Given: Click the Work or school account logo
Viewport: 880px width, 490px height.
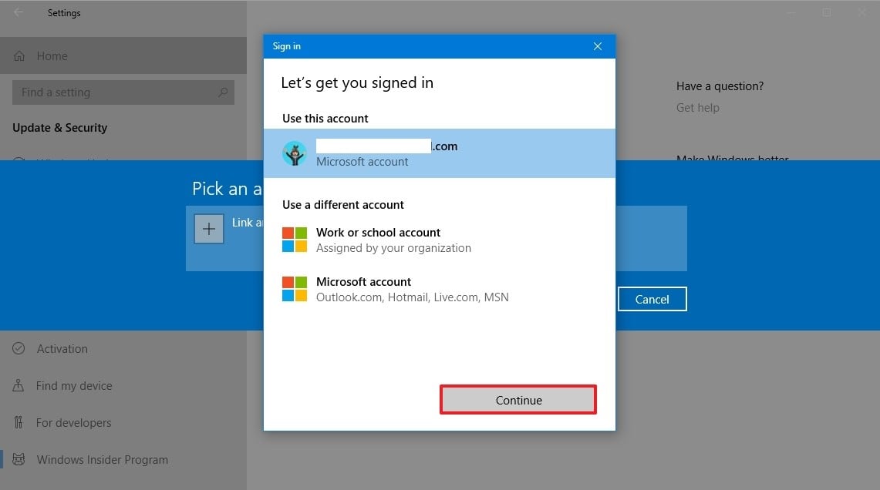Looking at the screenshot, I should [x=295, y=240].
